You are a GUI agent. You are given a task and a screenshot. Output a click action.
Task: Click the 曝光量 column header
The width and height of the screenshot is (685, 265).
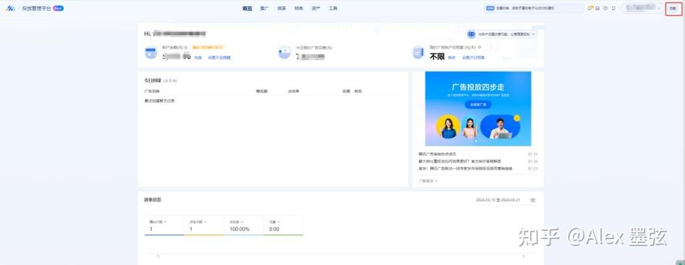262,91
